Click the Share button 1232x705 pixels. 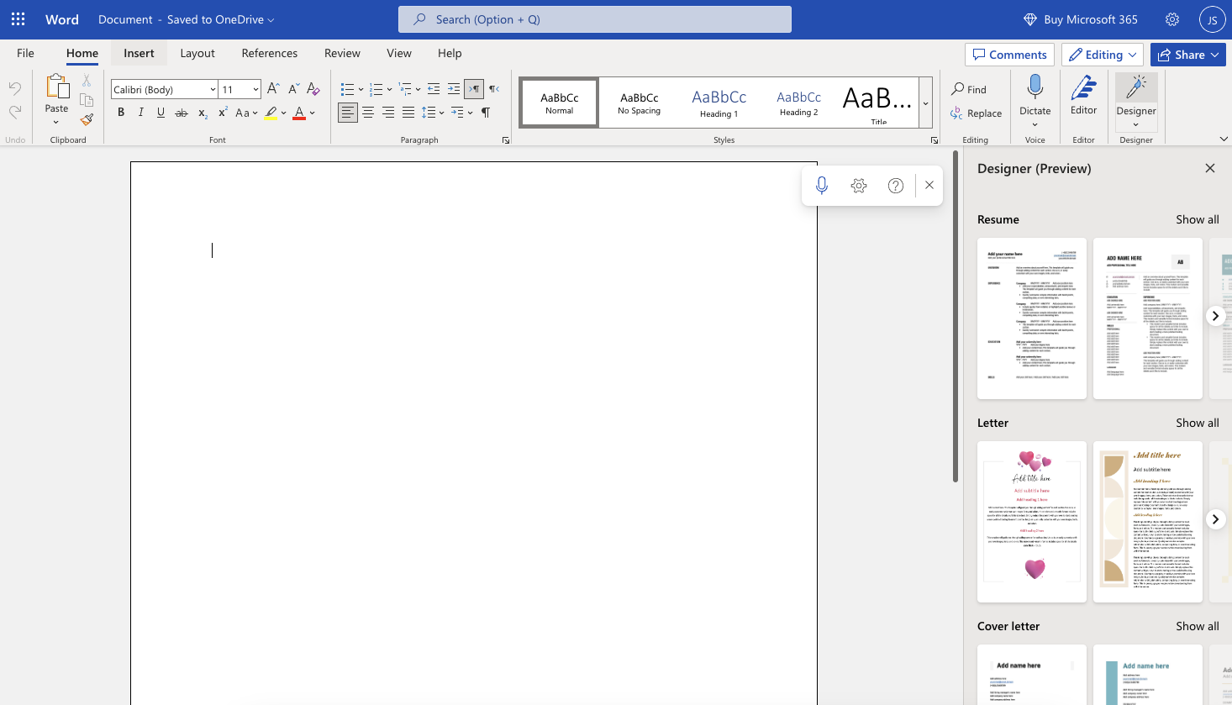pyautogui.click(x=1188, y=55)
